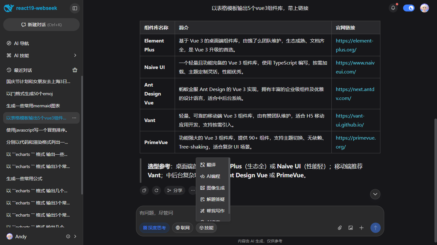Click the 最近对话 section label
437x245 pixels.
[23, 70]
